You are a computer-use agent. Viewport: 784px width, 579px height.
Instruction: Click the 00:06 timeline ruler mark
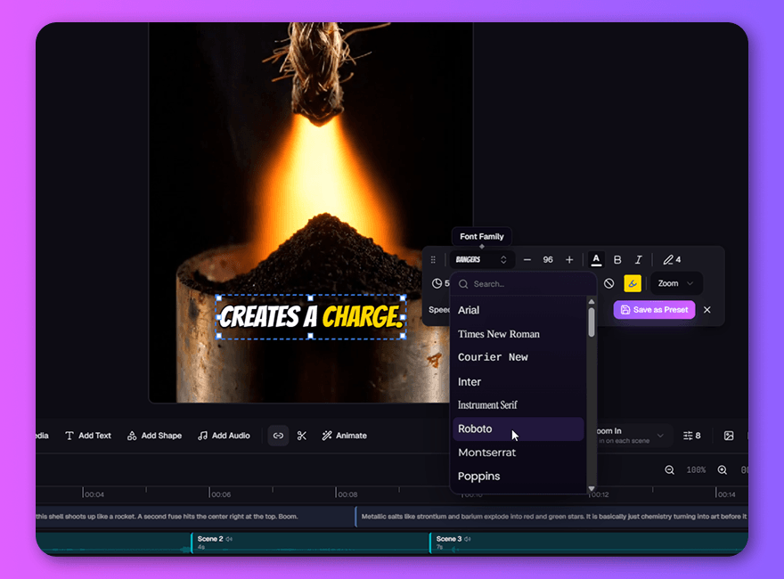click(x=220, y=494)
